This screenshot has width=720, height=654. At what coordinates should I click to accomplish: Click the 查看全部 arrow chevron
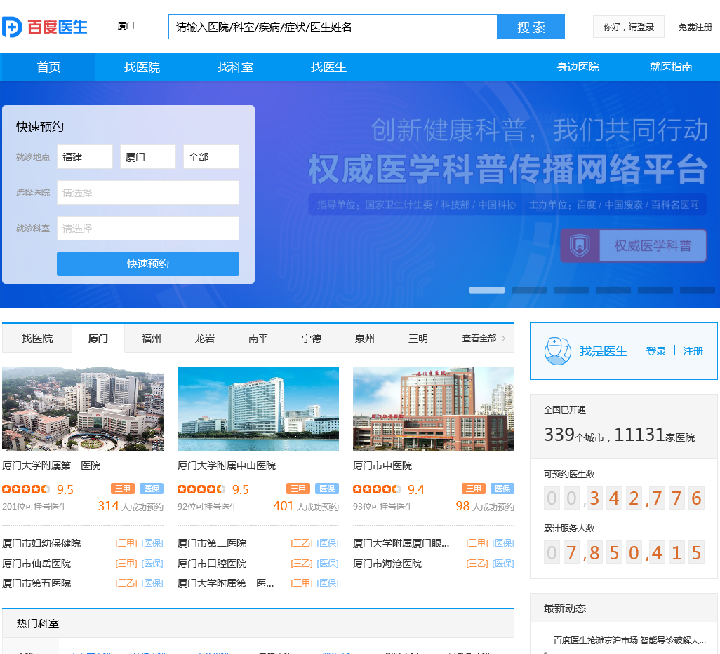coord(503,339)
